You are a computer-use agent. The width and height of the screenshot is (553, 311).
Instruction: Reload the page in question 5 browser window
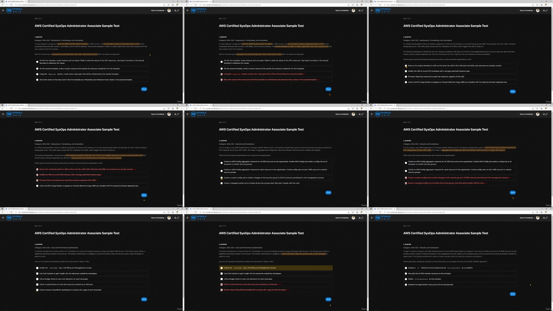pyautogui.click(x=380, y=212)
